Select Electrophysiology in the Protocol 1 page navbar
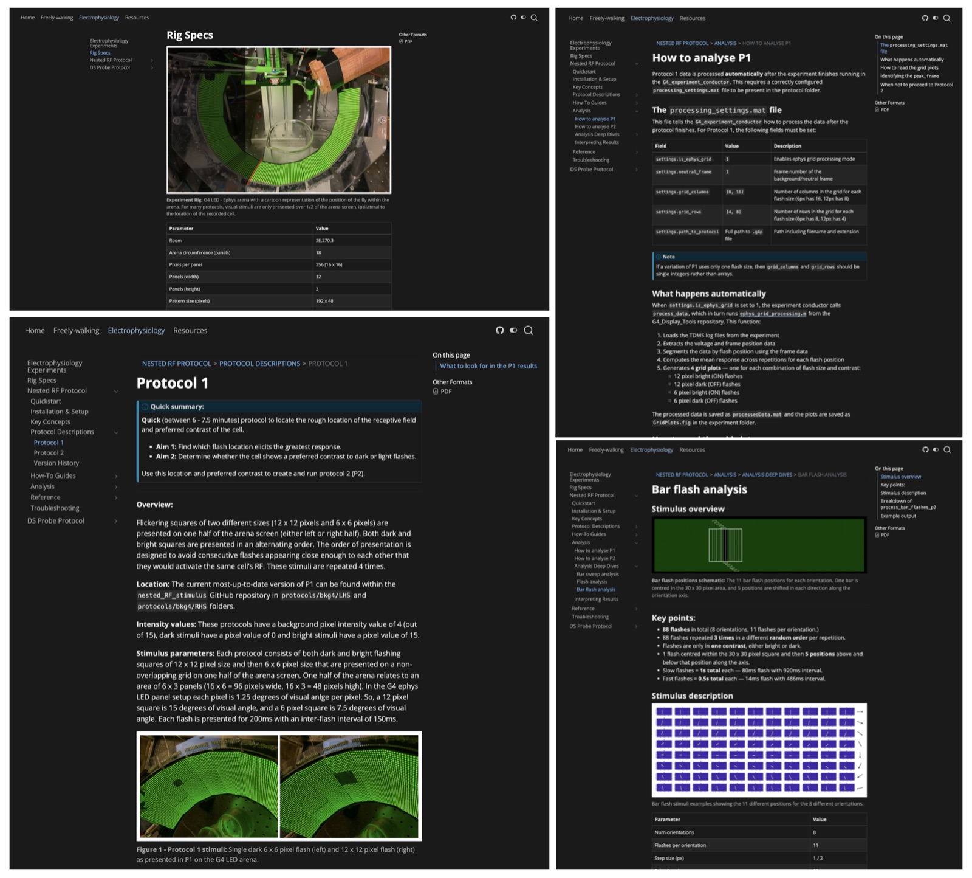 pyautogui.click(x=136, y=331)
